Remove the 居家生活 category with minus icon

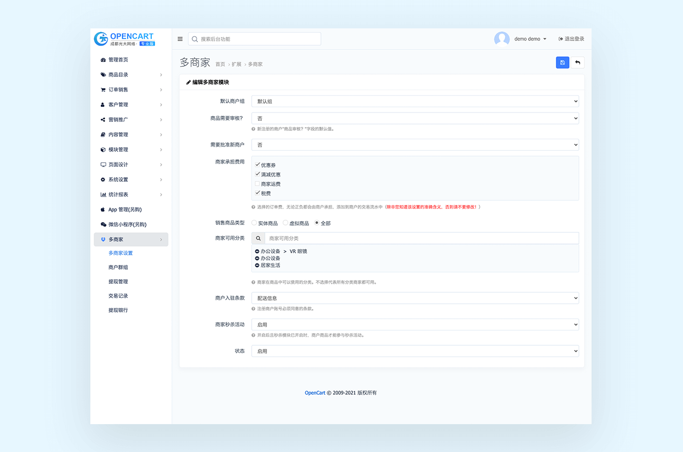pos(257,265)
